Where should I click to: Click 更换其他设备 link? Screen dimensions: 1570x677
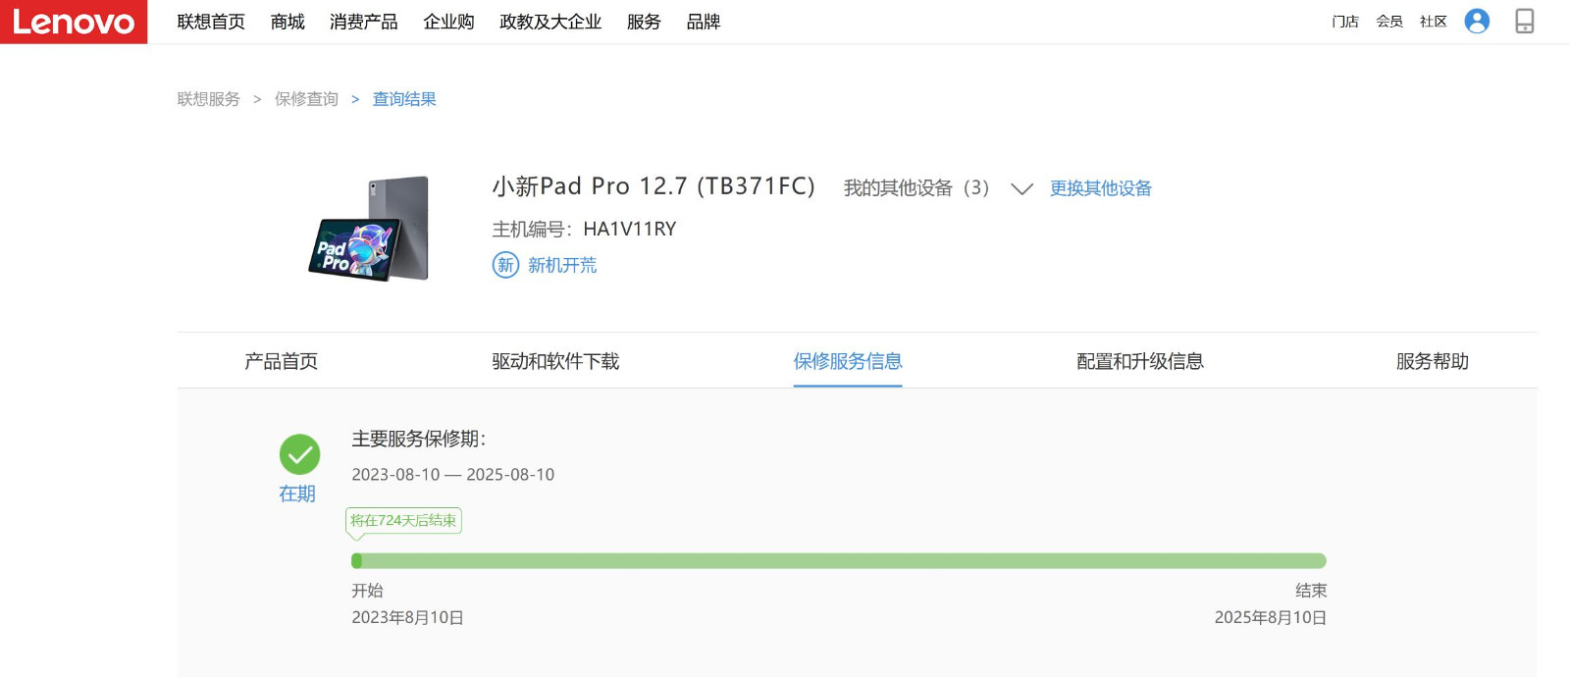(x=1101, y=188)
